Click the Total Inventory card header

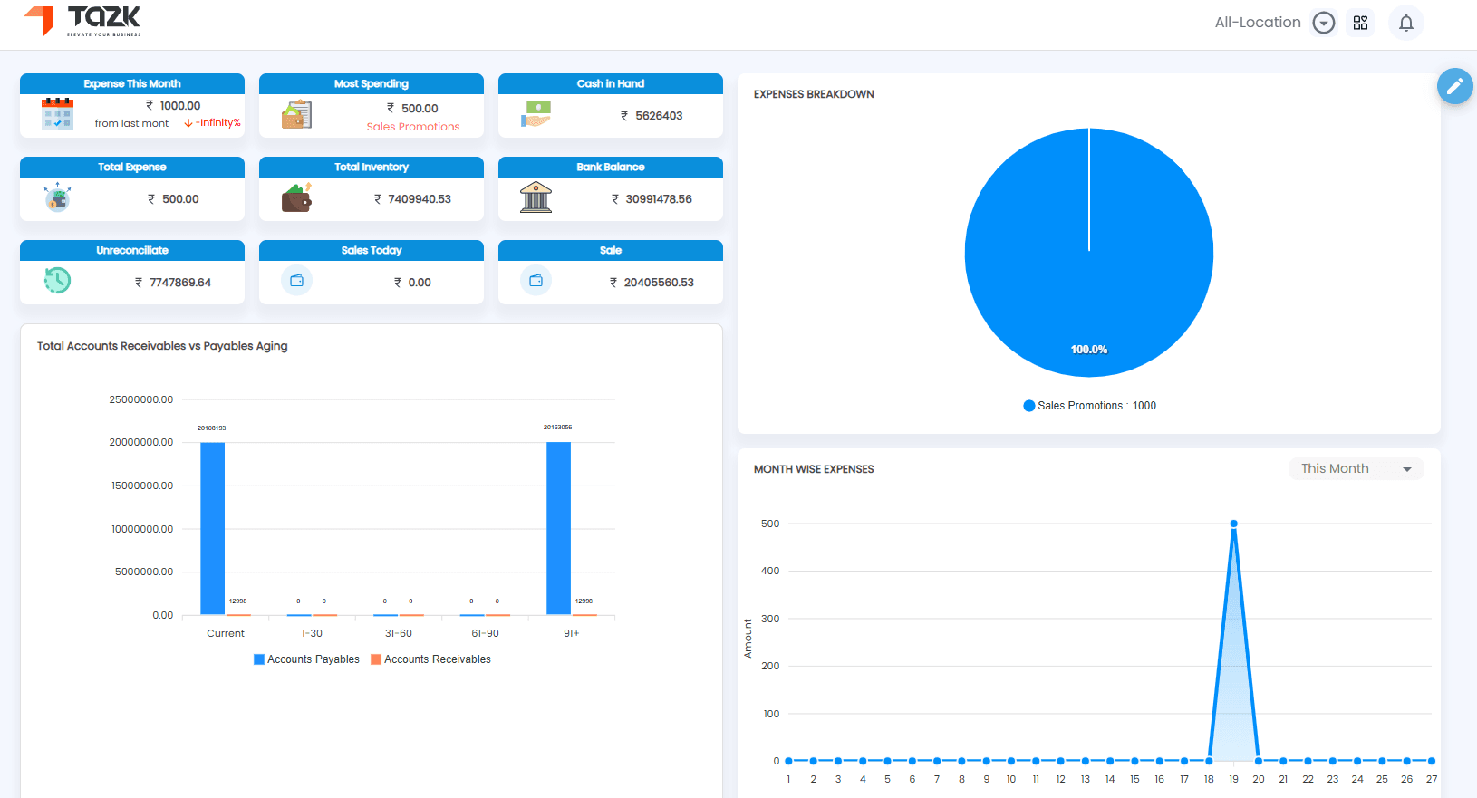(x=372, y=167)
